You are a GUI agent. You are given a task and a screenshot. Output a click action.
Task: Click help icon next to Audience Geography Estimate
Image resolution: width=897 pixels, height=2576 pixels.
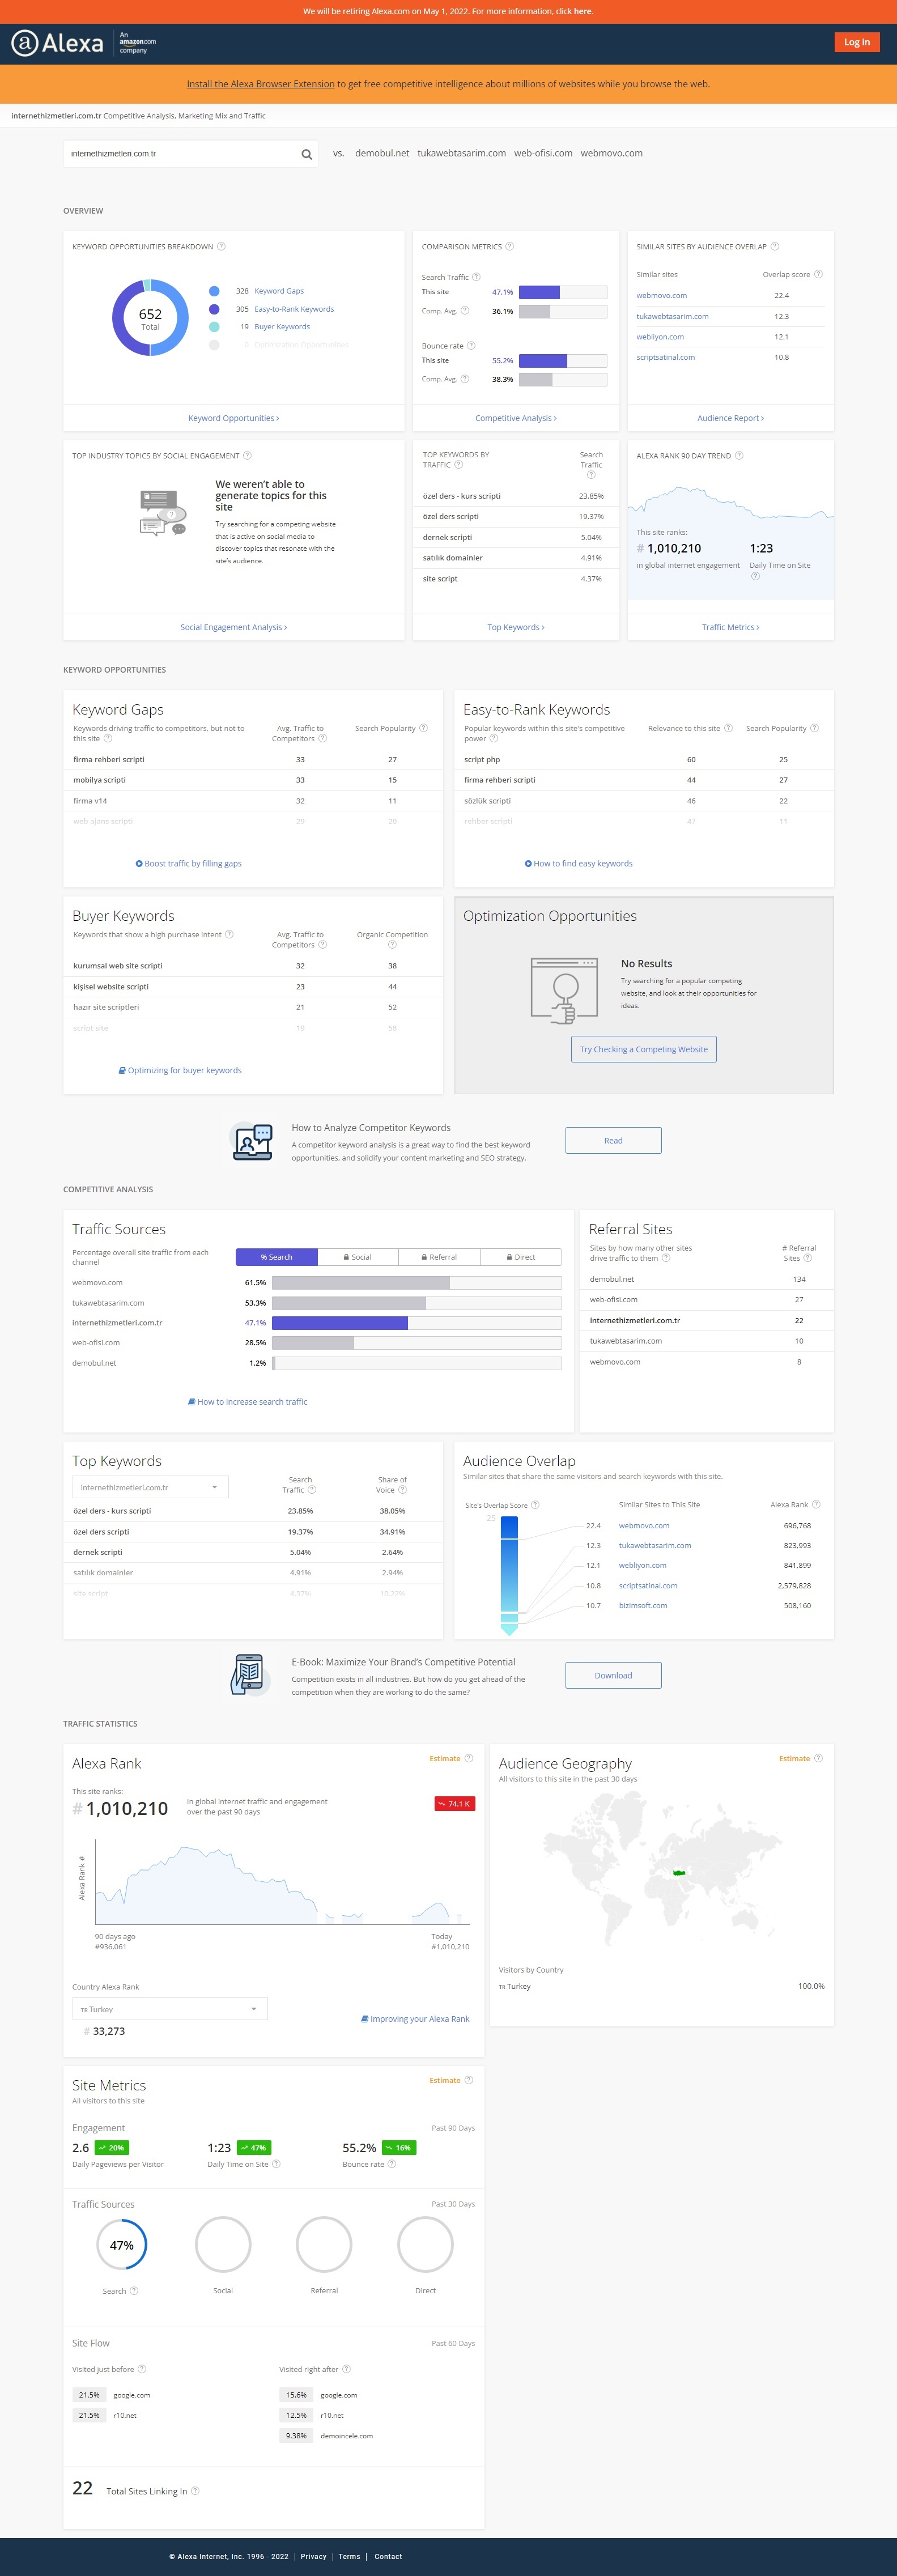pyautogui.click(x=819, y=1759)
